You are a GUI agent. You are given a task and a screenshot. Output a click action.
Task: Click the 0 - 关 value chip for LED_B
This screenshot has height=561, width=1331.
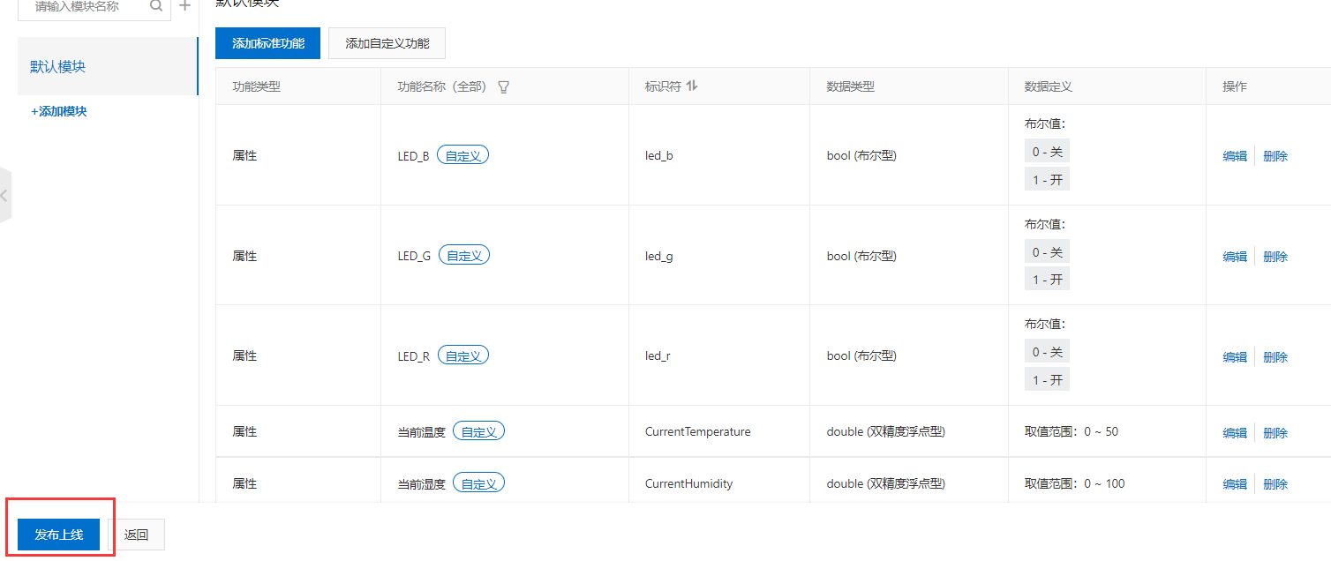coord(1046,150)
